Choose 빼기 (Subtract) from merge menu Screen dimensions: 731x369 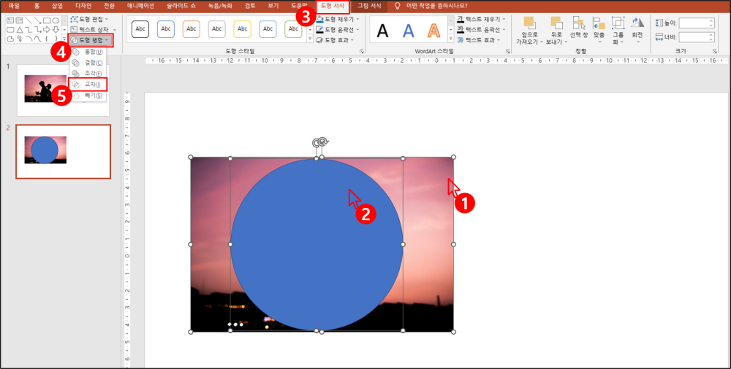click(88, 95)
